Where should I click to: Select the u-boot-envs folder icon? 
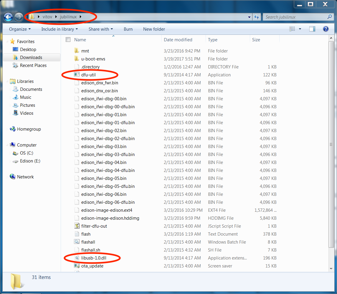[x=77, y=59]
